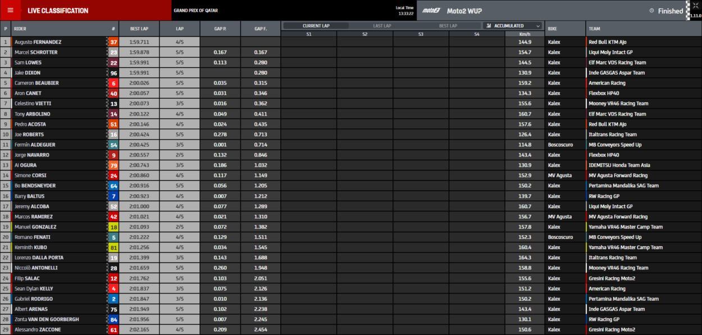Click the blue number 84 badge

click(113, 319)
